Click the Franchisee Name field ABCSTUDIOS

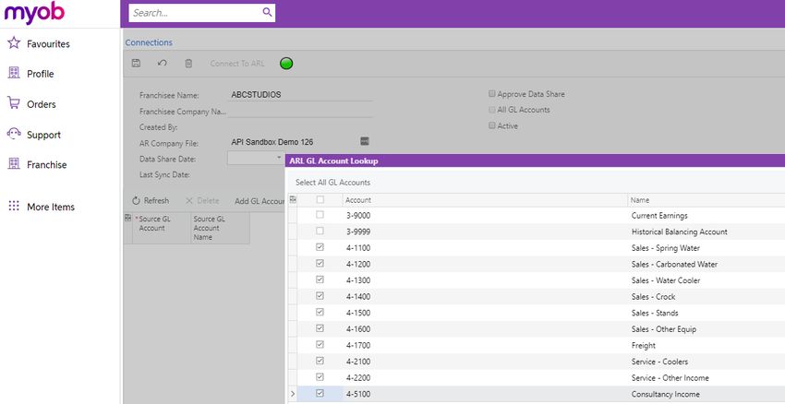coord(300,94)
